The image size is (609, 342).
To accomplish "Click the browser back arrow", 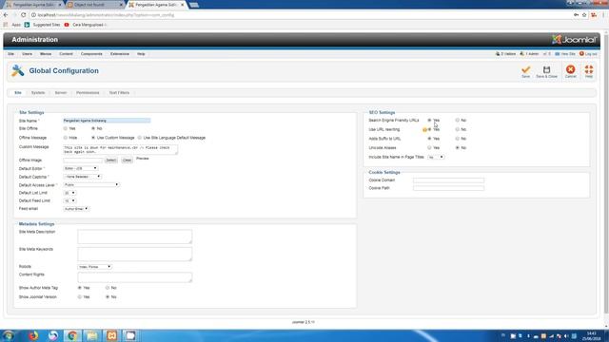I will coord(6,15).
